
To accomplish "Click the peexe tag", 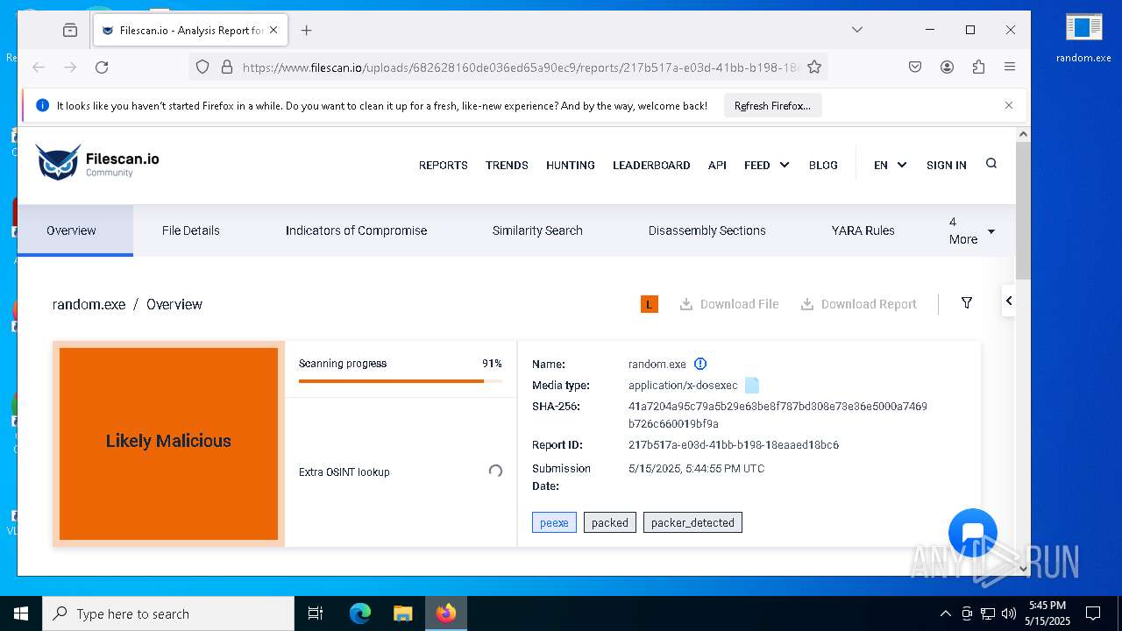I will [x=554, y=522].
